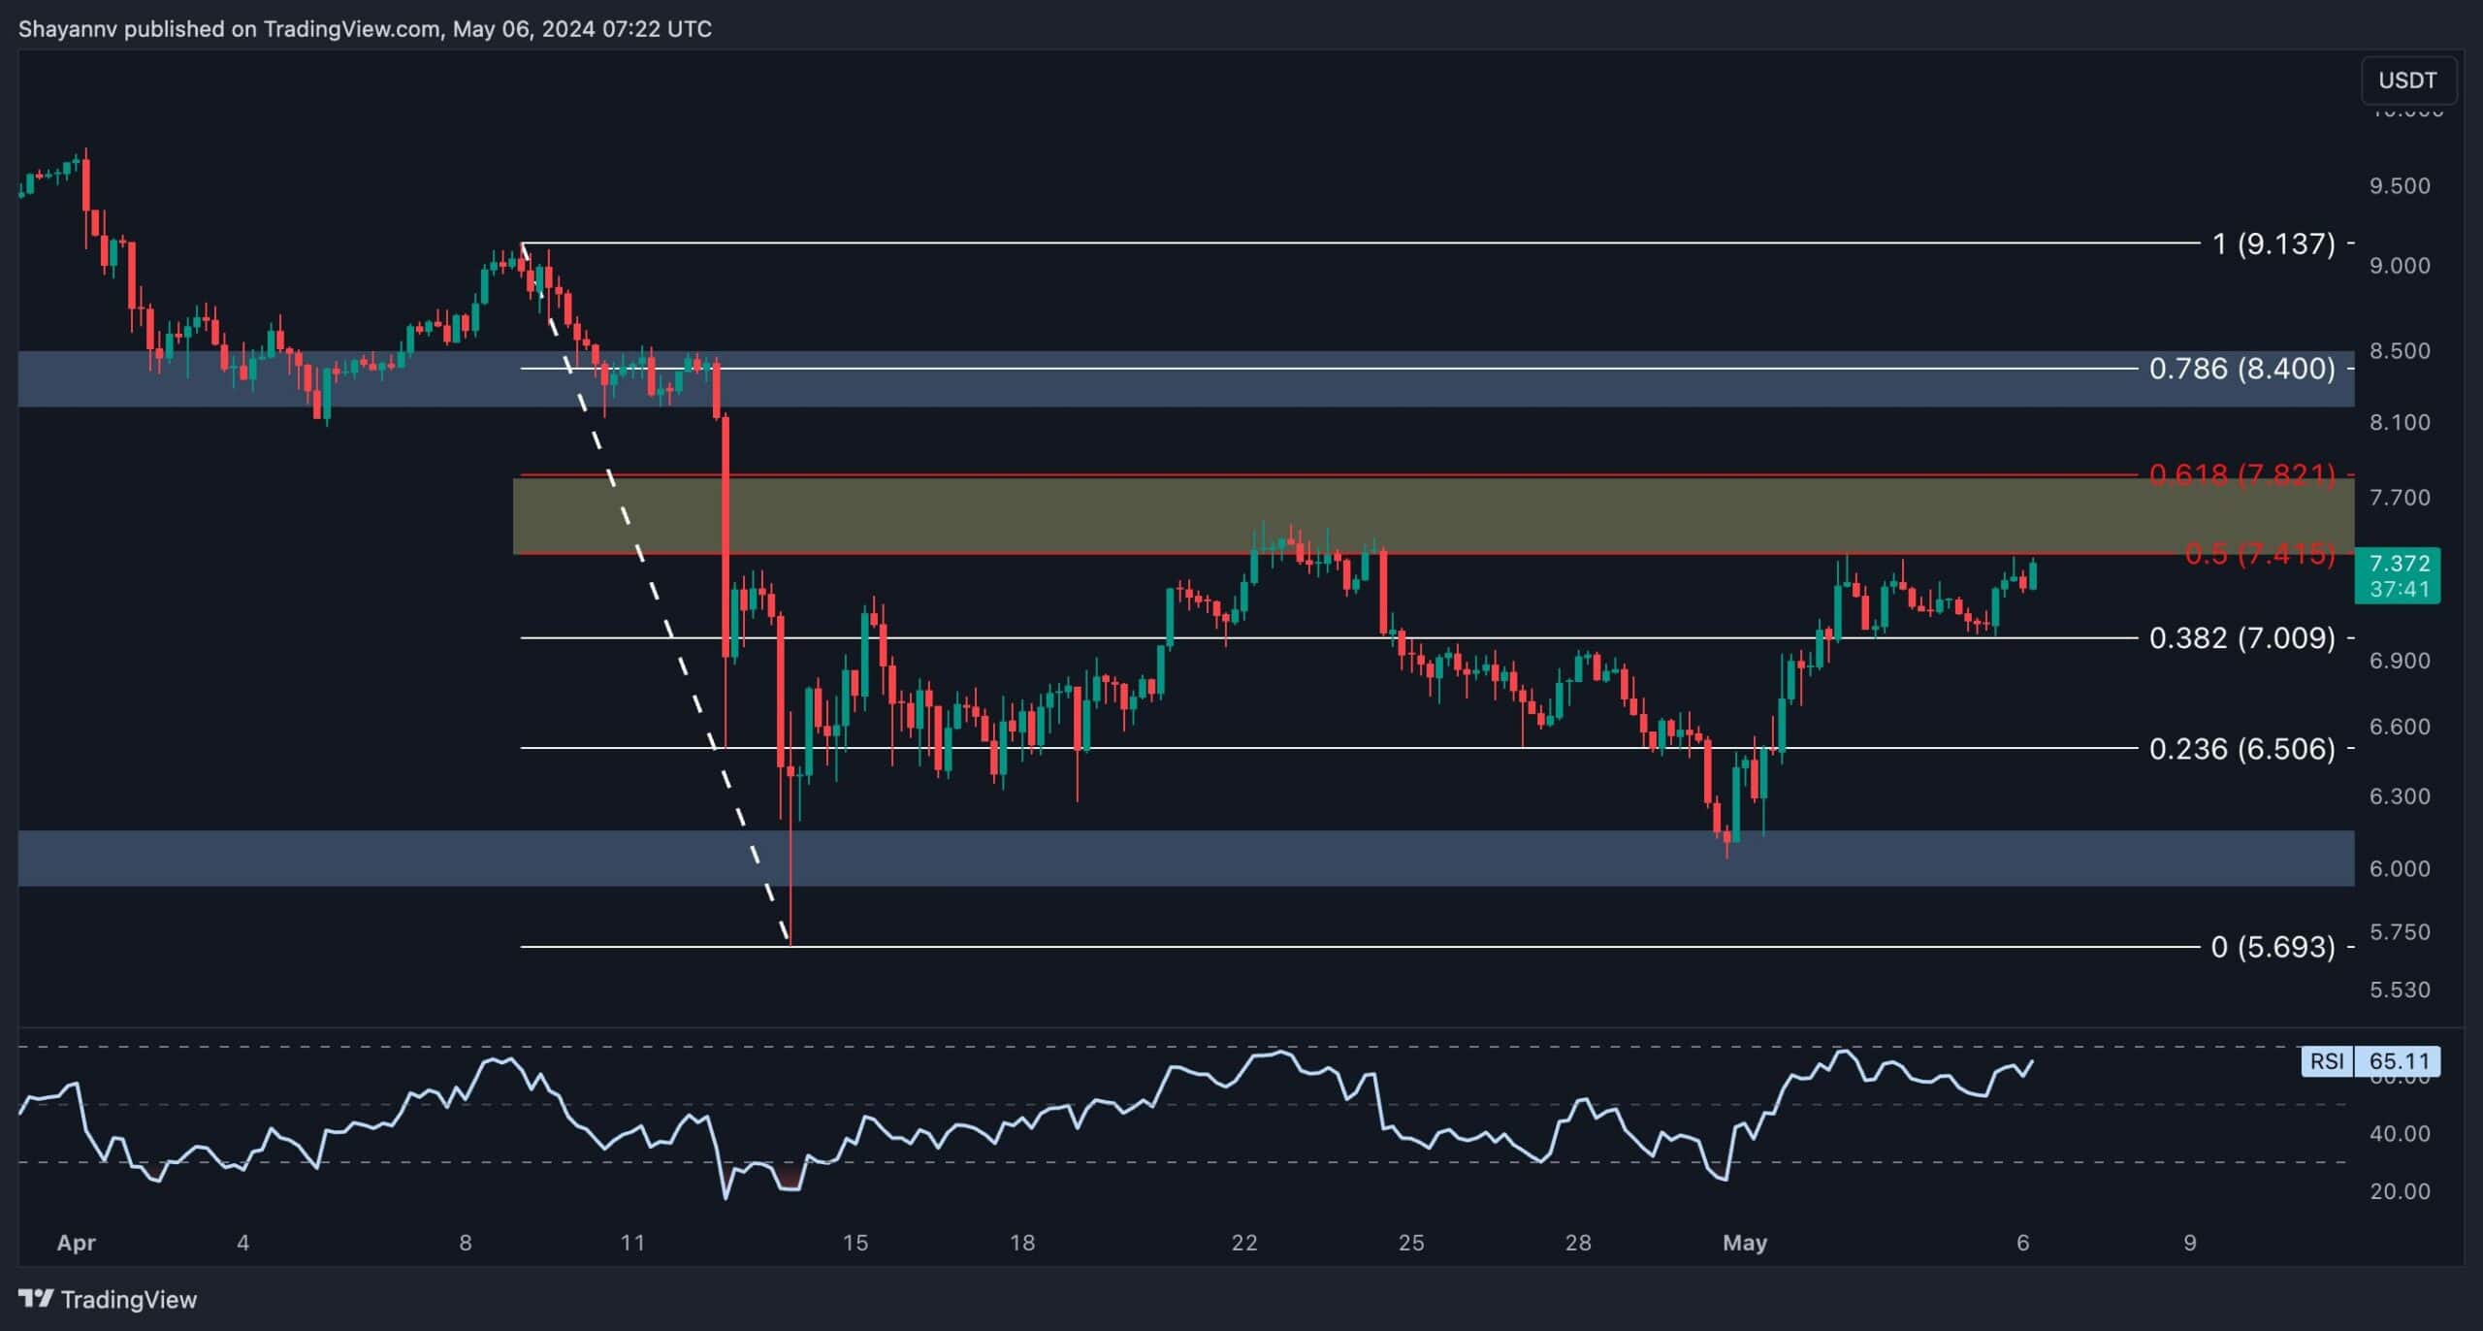Click the RSI indicator label
Viewport: 2483px width, 1331px height.
pyautogui.click(x=2326, y=1061)
